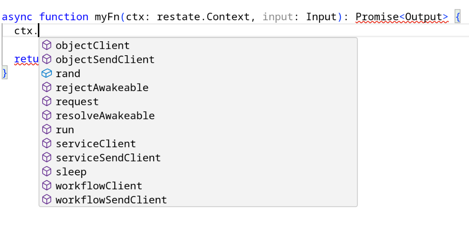Click the method icon next to objectSendClient

pyautogui.click(x=47, y=59)
